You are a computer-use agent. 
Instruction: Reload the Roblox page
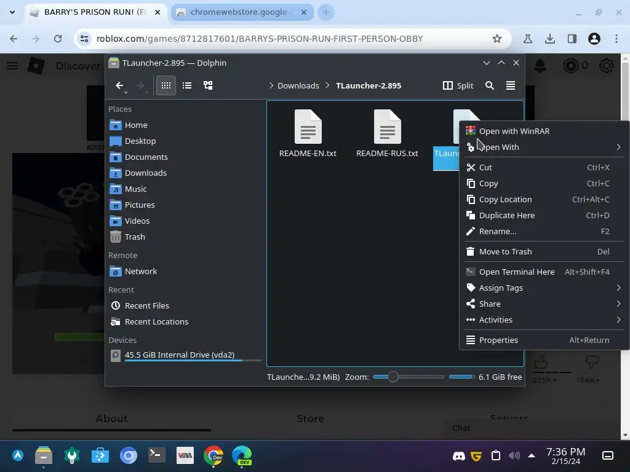point(58,39)
